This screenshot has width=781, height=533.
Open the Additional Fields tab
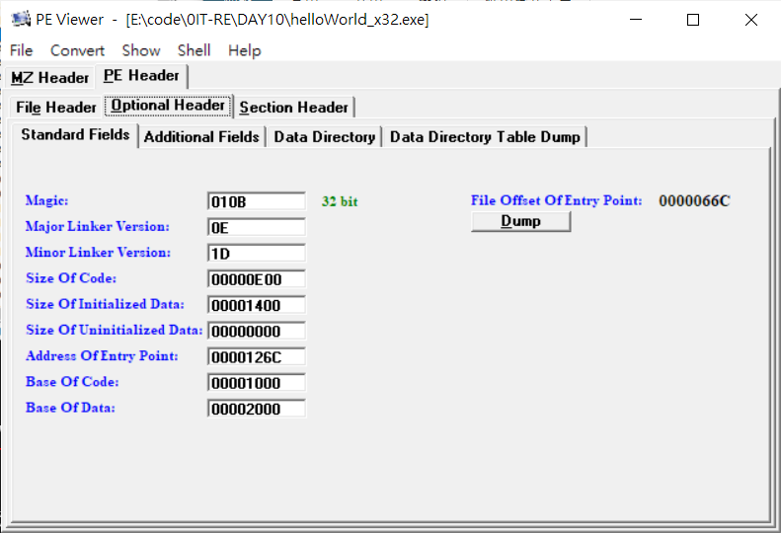click(x=201, y=137)
